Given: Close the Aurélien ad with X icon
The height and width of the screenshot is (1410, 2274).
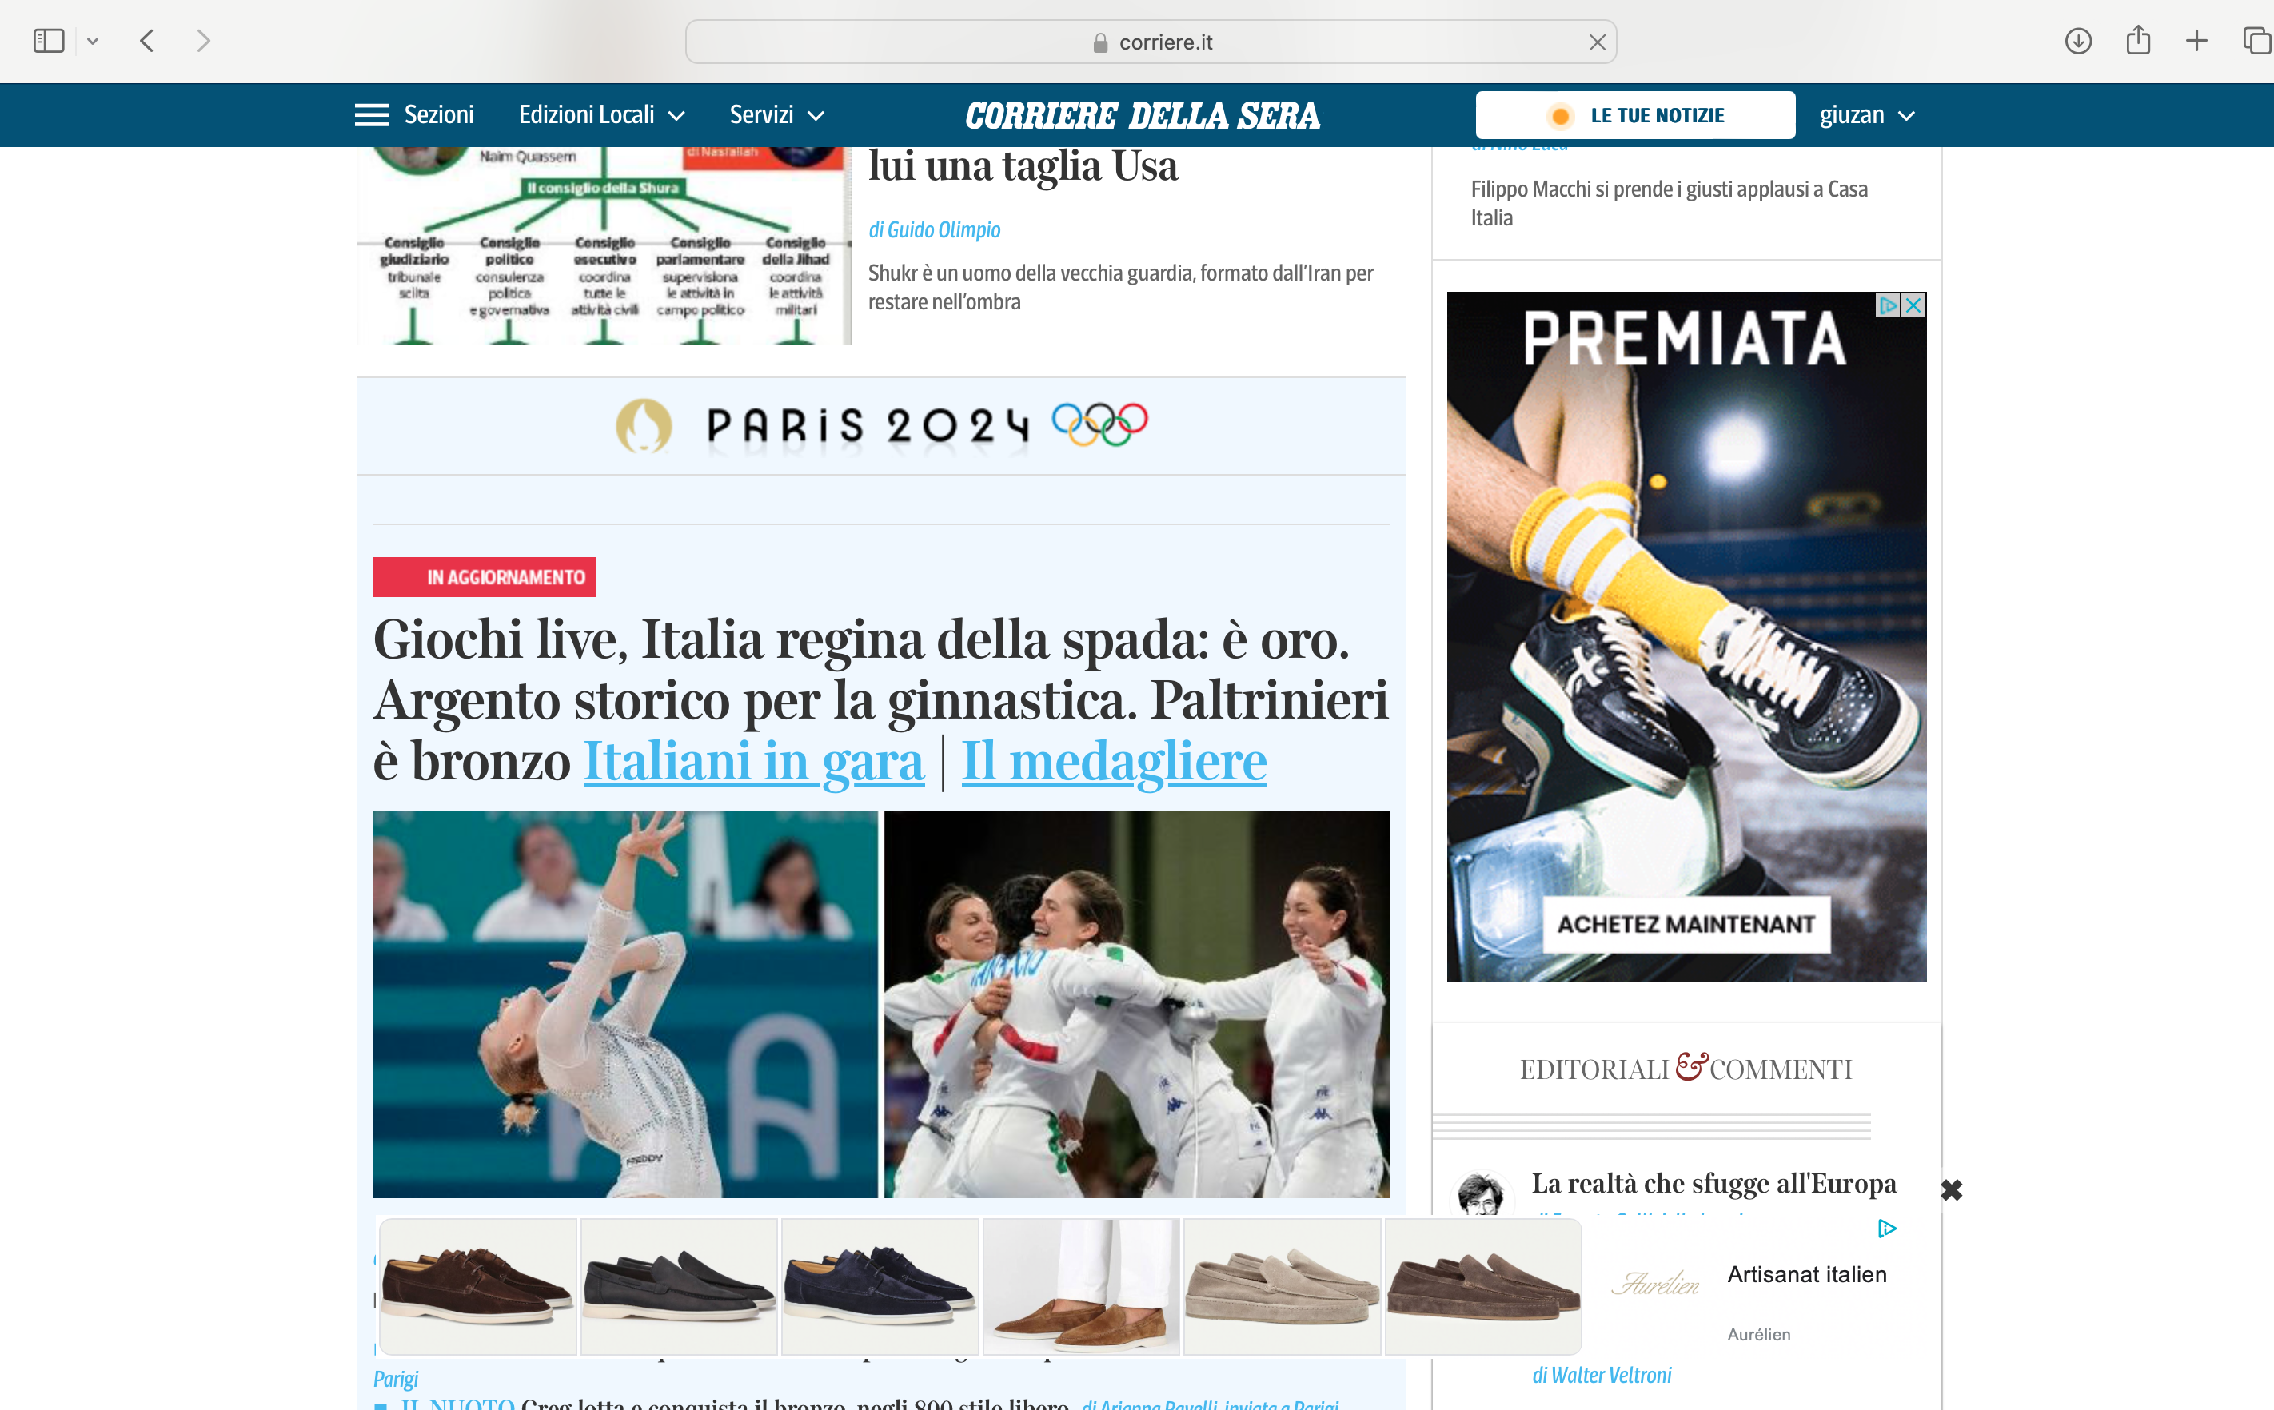Looking at the screenshot, I should coord(1951,1190).
